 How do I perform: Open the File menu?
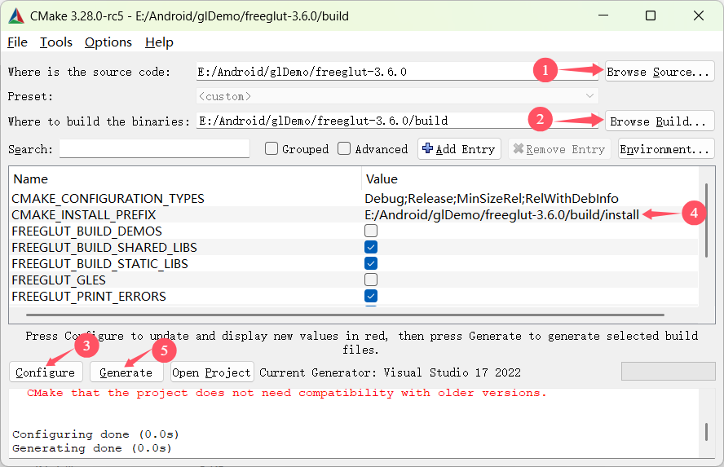coord(17,42)
